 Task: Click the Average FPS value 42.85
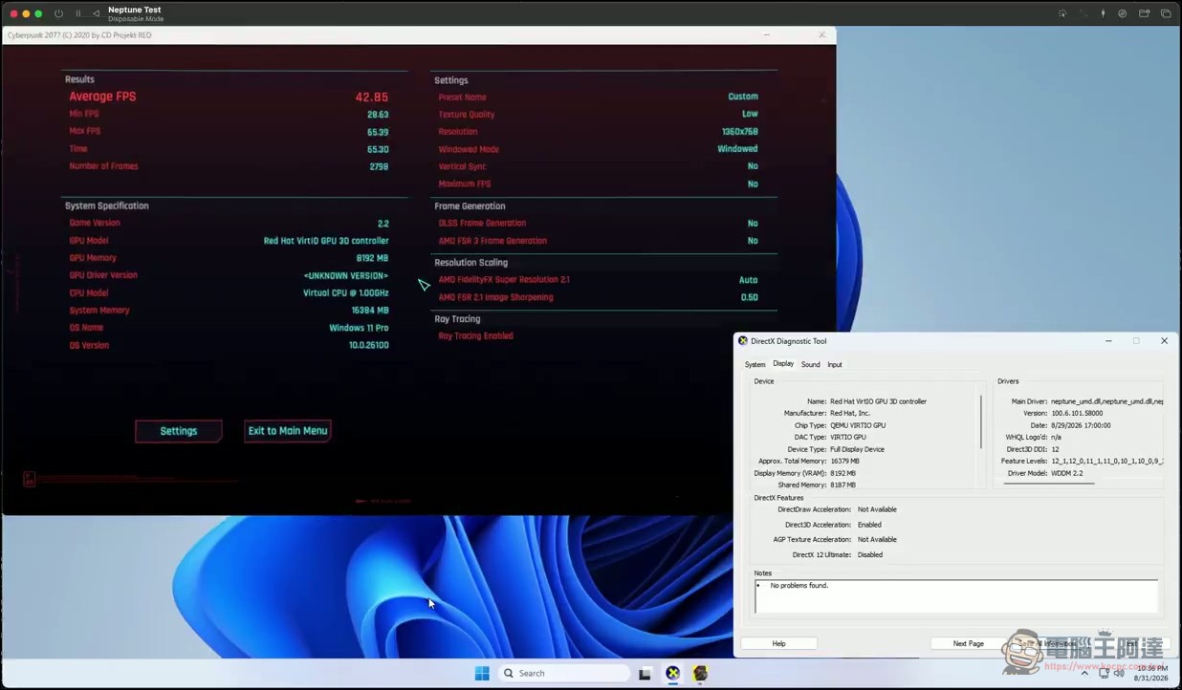(371, 97)
